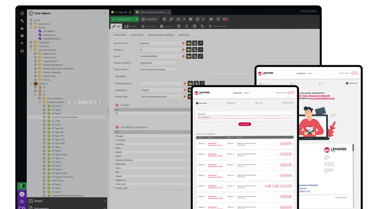Go to next page in tree paging
Image resolution: width=373 pixels, height=209 pixels.
[93, 102]
